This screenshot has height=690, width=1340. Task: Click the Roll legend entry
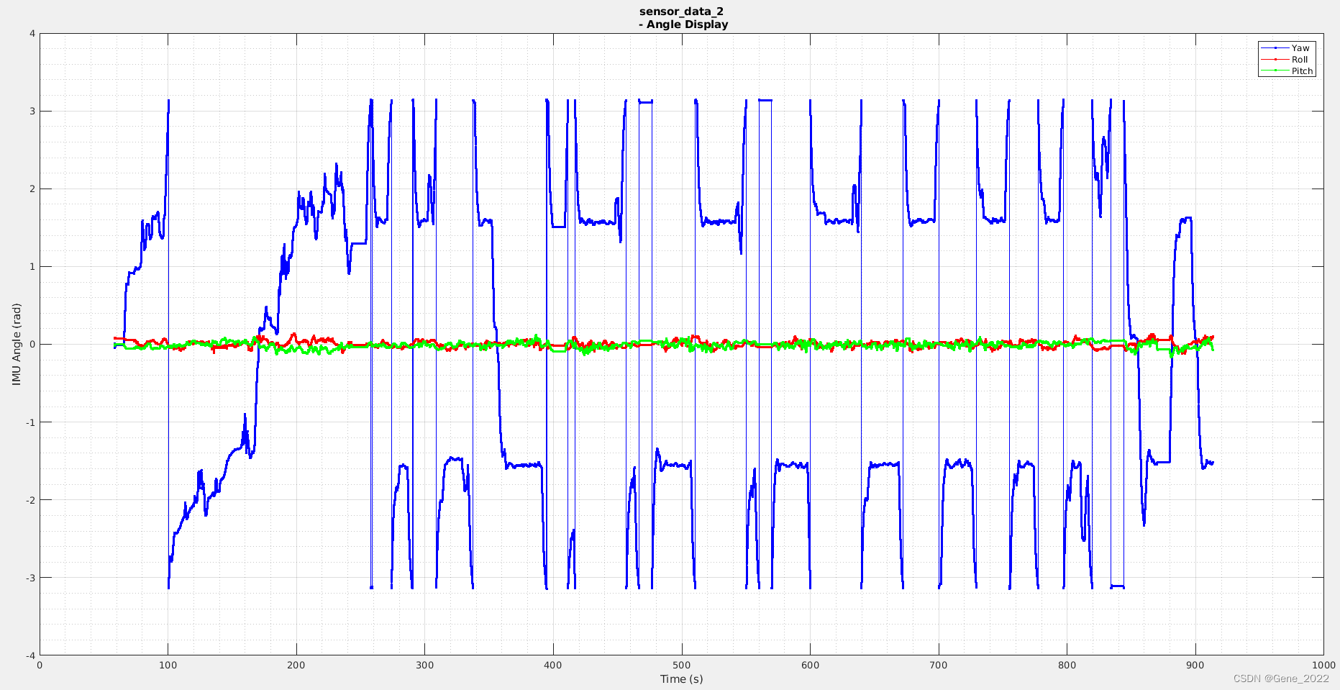[x=1287, y=60]
